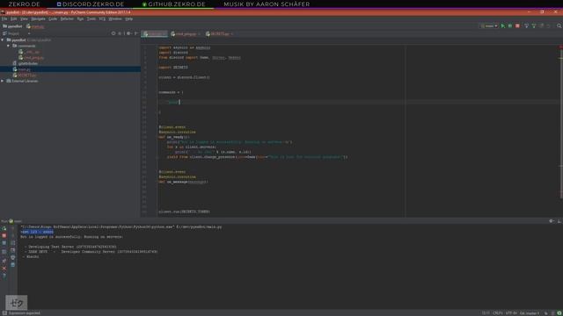
Task: Click Dump threads icon in Run panel
Action: [x=4, y=252]
